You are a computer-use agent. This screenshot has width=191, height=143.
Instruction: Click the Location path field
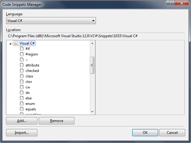click(95, 36)
